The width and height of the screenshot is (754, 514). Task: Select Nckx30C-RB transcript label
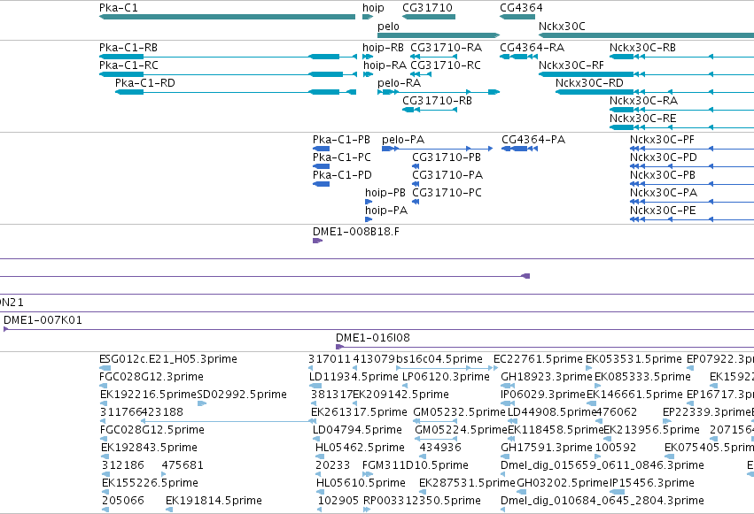[643, 48]
